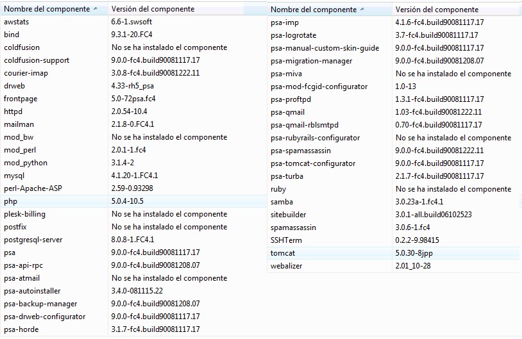
Task: Select the 'SSHTerm' component
Action: 286,240
